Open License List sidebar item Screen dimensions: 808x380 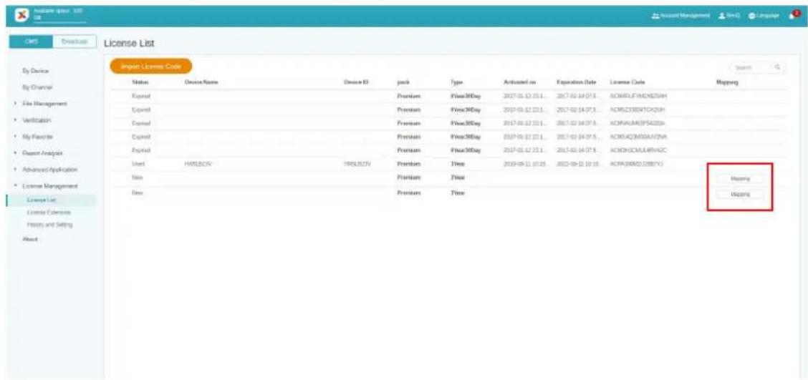coord(42,199)
